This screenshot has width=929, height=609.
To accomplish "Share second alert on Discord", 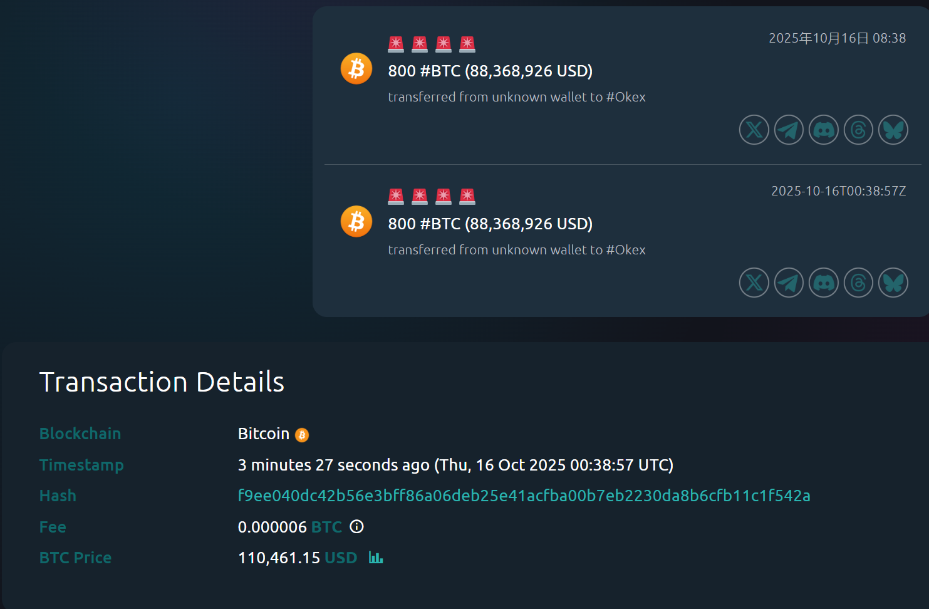I will coord(823,283).
